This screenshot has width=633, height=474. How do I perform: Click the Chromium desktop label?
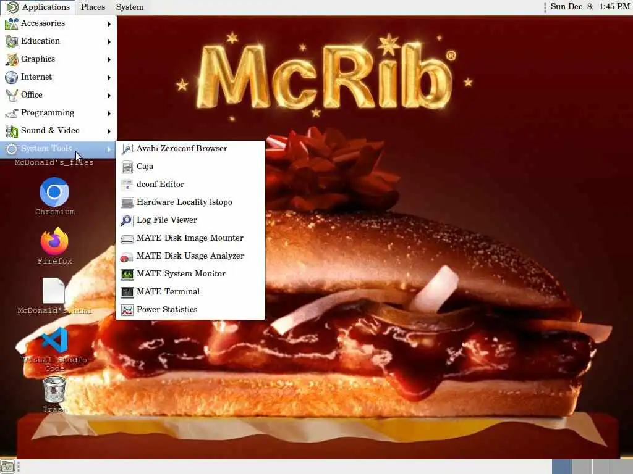click(55, 212)
